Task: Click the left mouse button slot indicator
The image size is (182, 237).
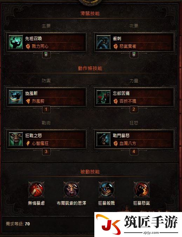Action: (x=46, y=55)
